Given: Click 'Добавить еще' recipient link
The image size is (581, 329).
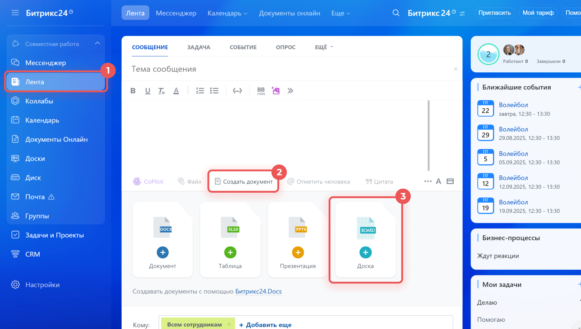Looking at the screenshot, I should point(265,325).
